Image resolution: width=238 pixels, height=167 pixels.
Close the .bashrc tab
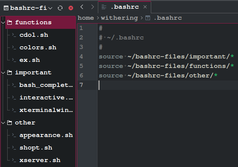pos(145,7)
